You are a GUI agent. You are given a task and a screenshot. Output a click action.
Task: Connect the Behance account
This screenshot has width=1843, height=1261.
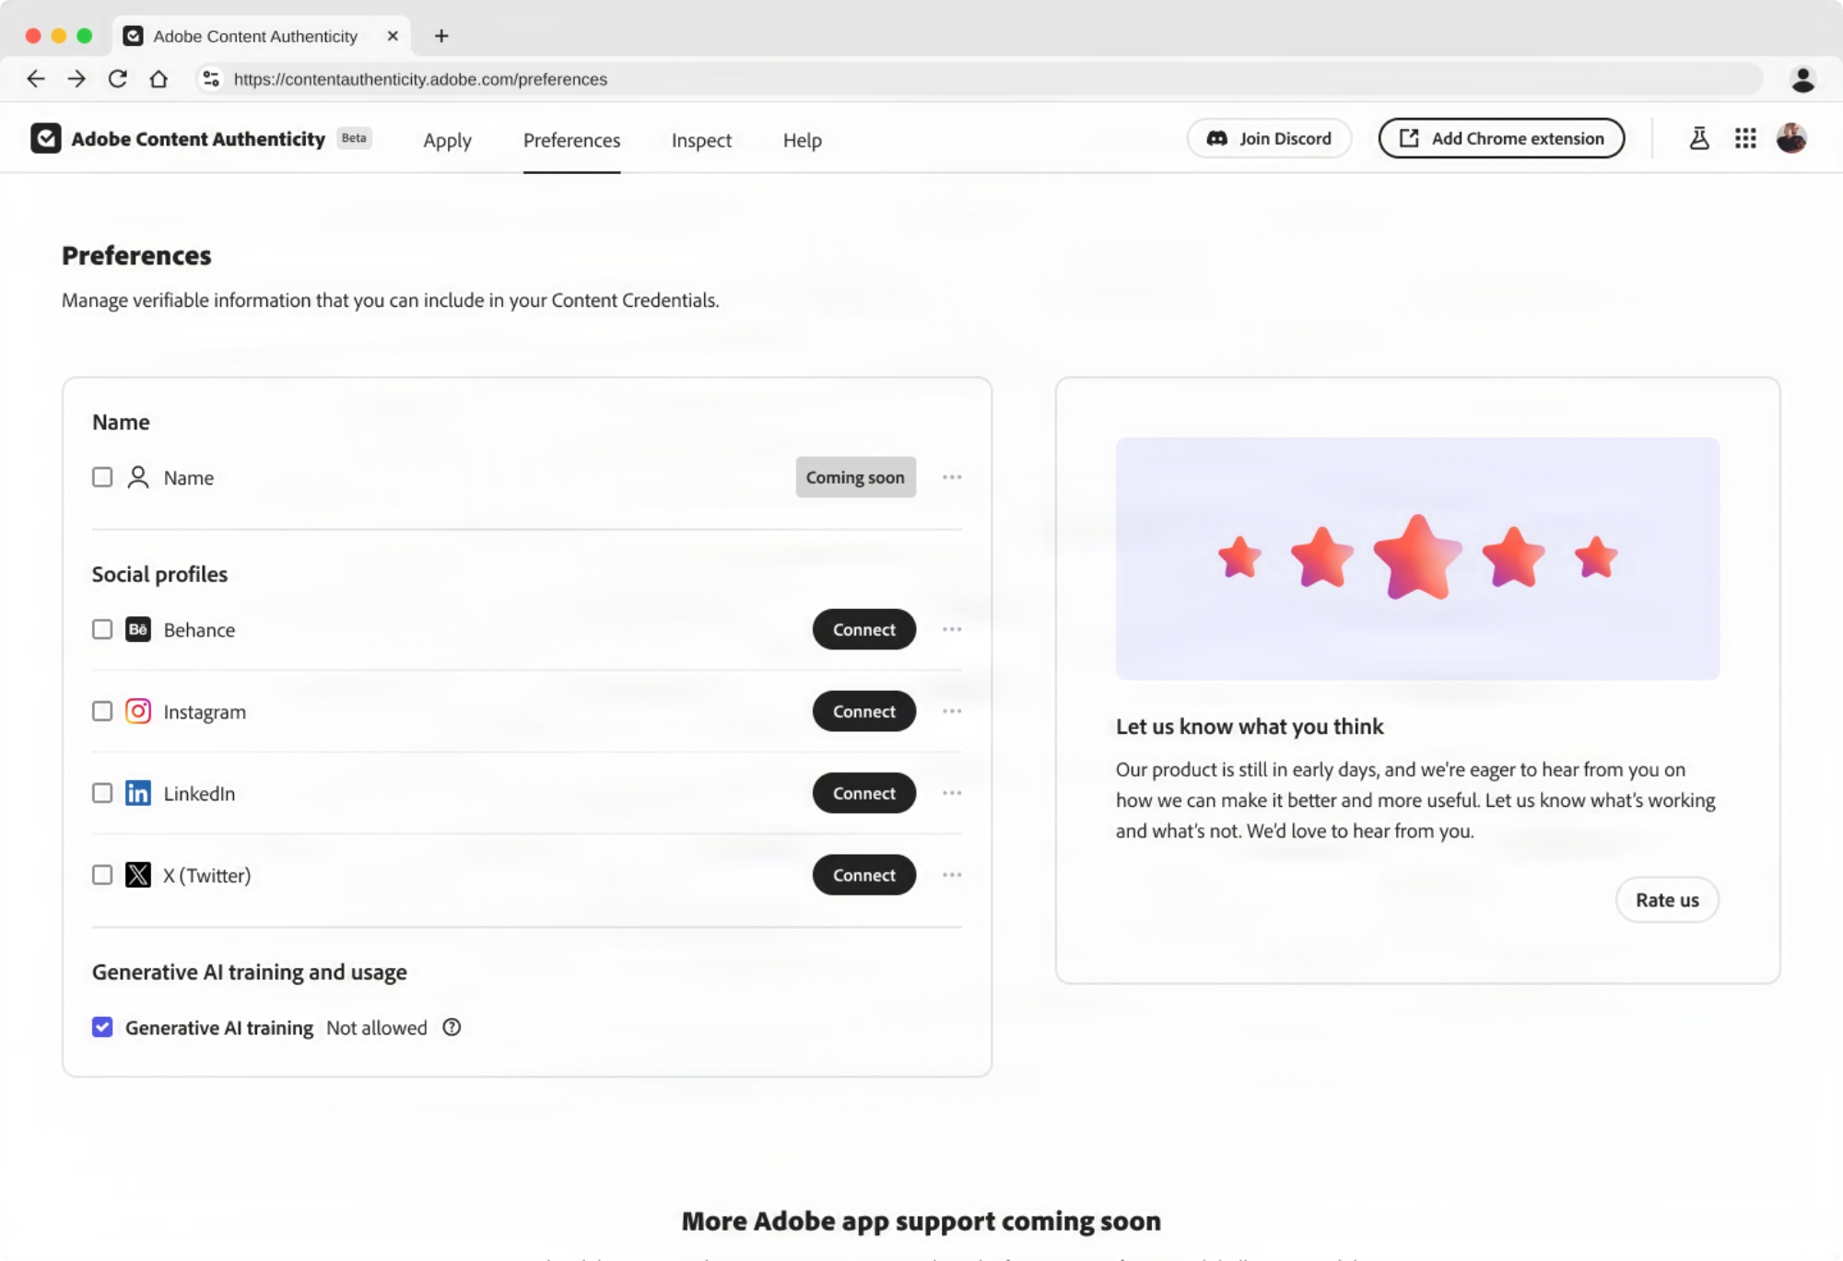863,629
